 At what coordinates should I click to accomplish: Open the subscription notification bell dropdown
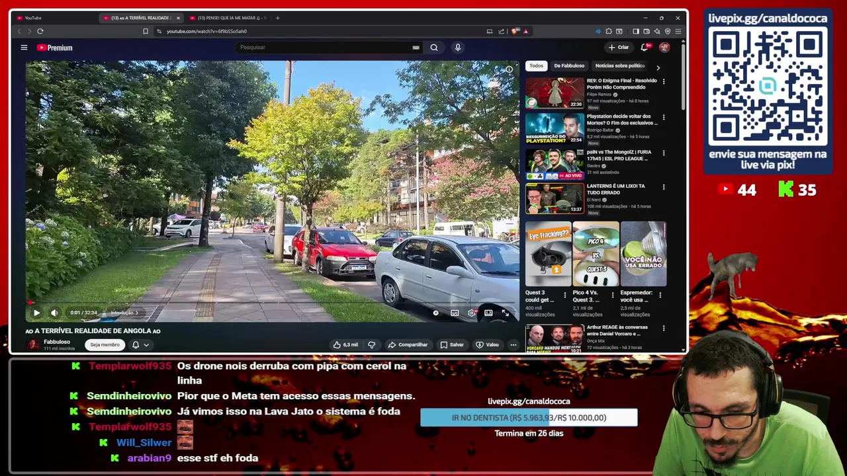point(140,344)
